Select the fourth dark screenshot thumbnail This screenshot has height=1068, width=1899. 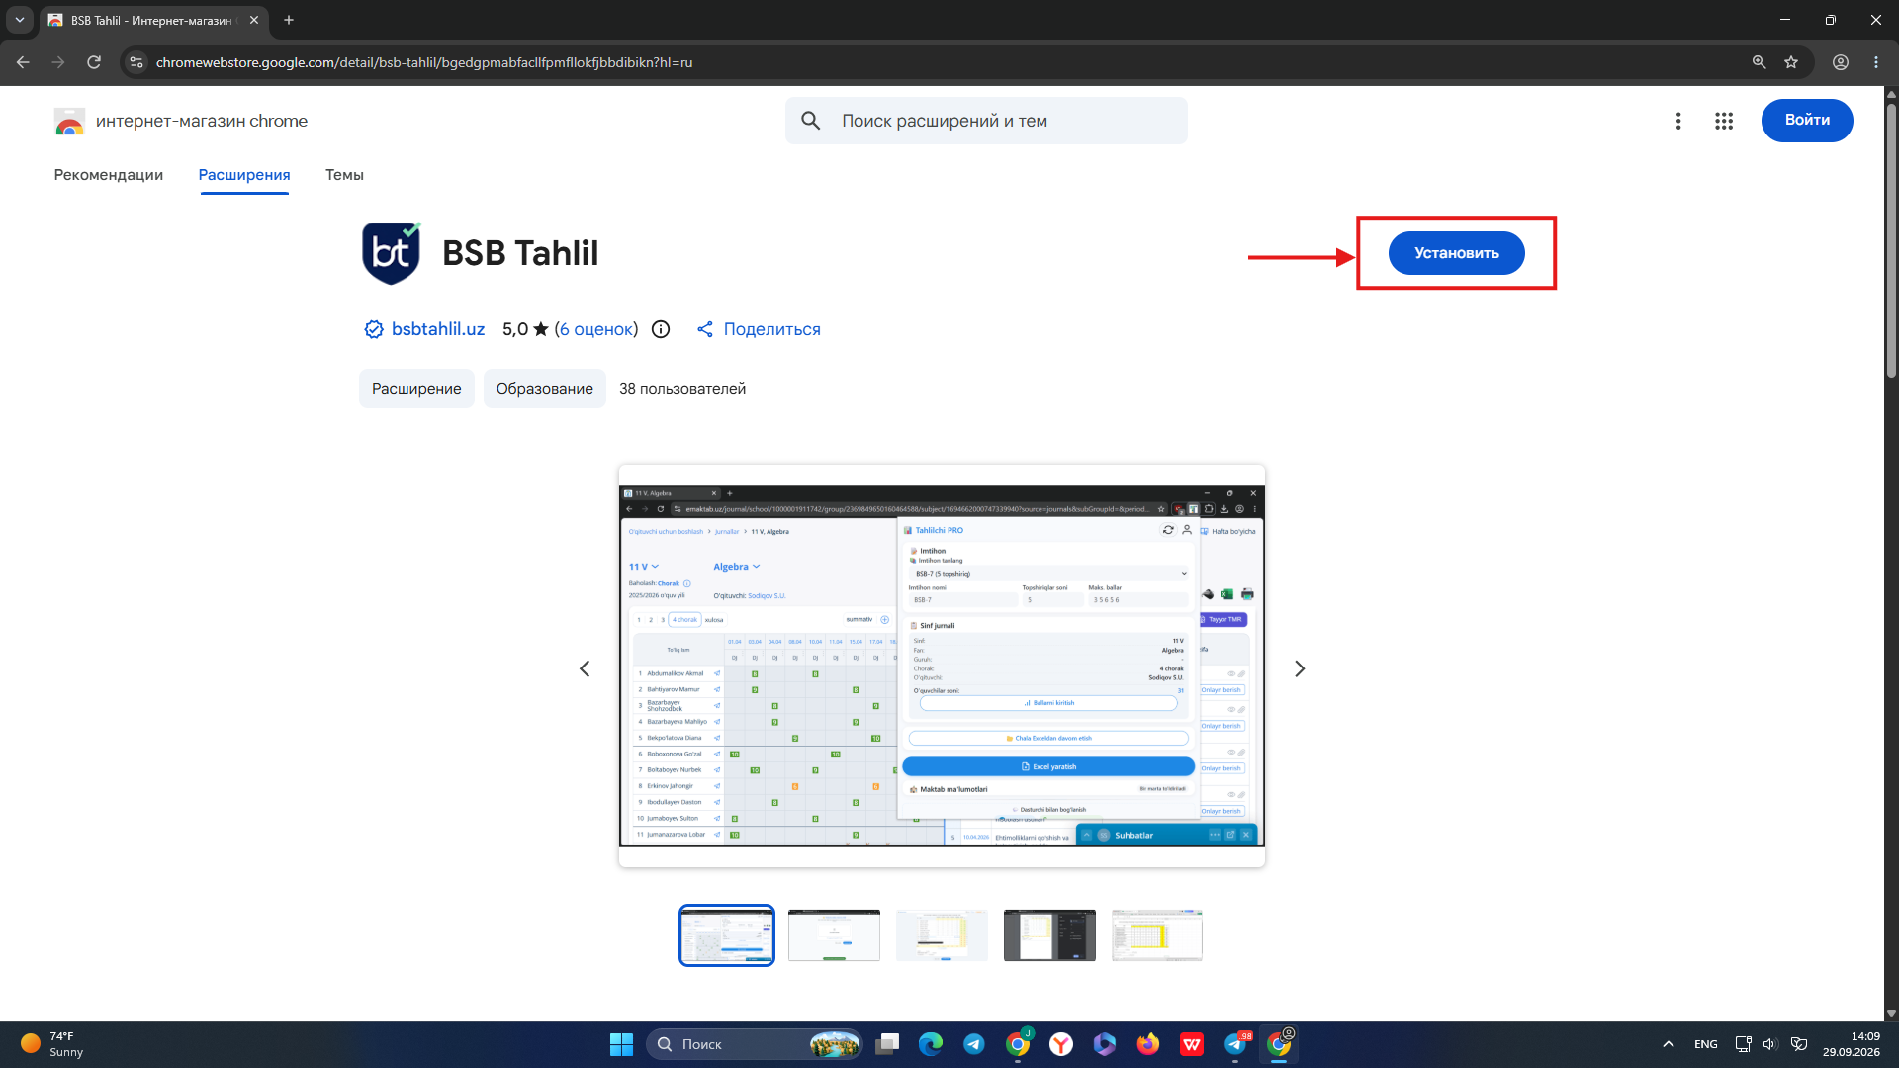(1049, 935)
